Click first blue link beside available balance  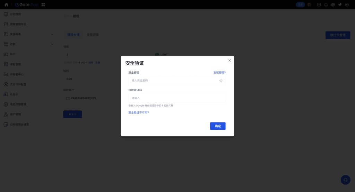click(x=90, y=63)
